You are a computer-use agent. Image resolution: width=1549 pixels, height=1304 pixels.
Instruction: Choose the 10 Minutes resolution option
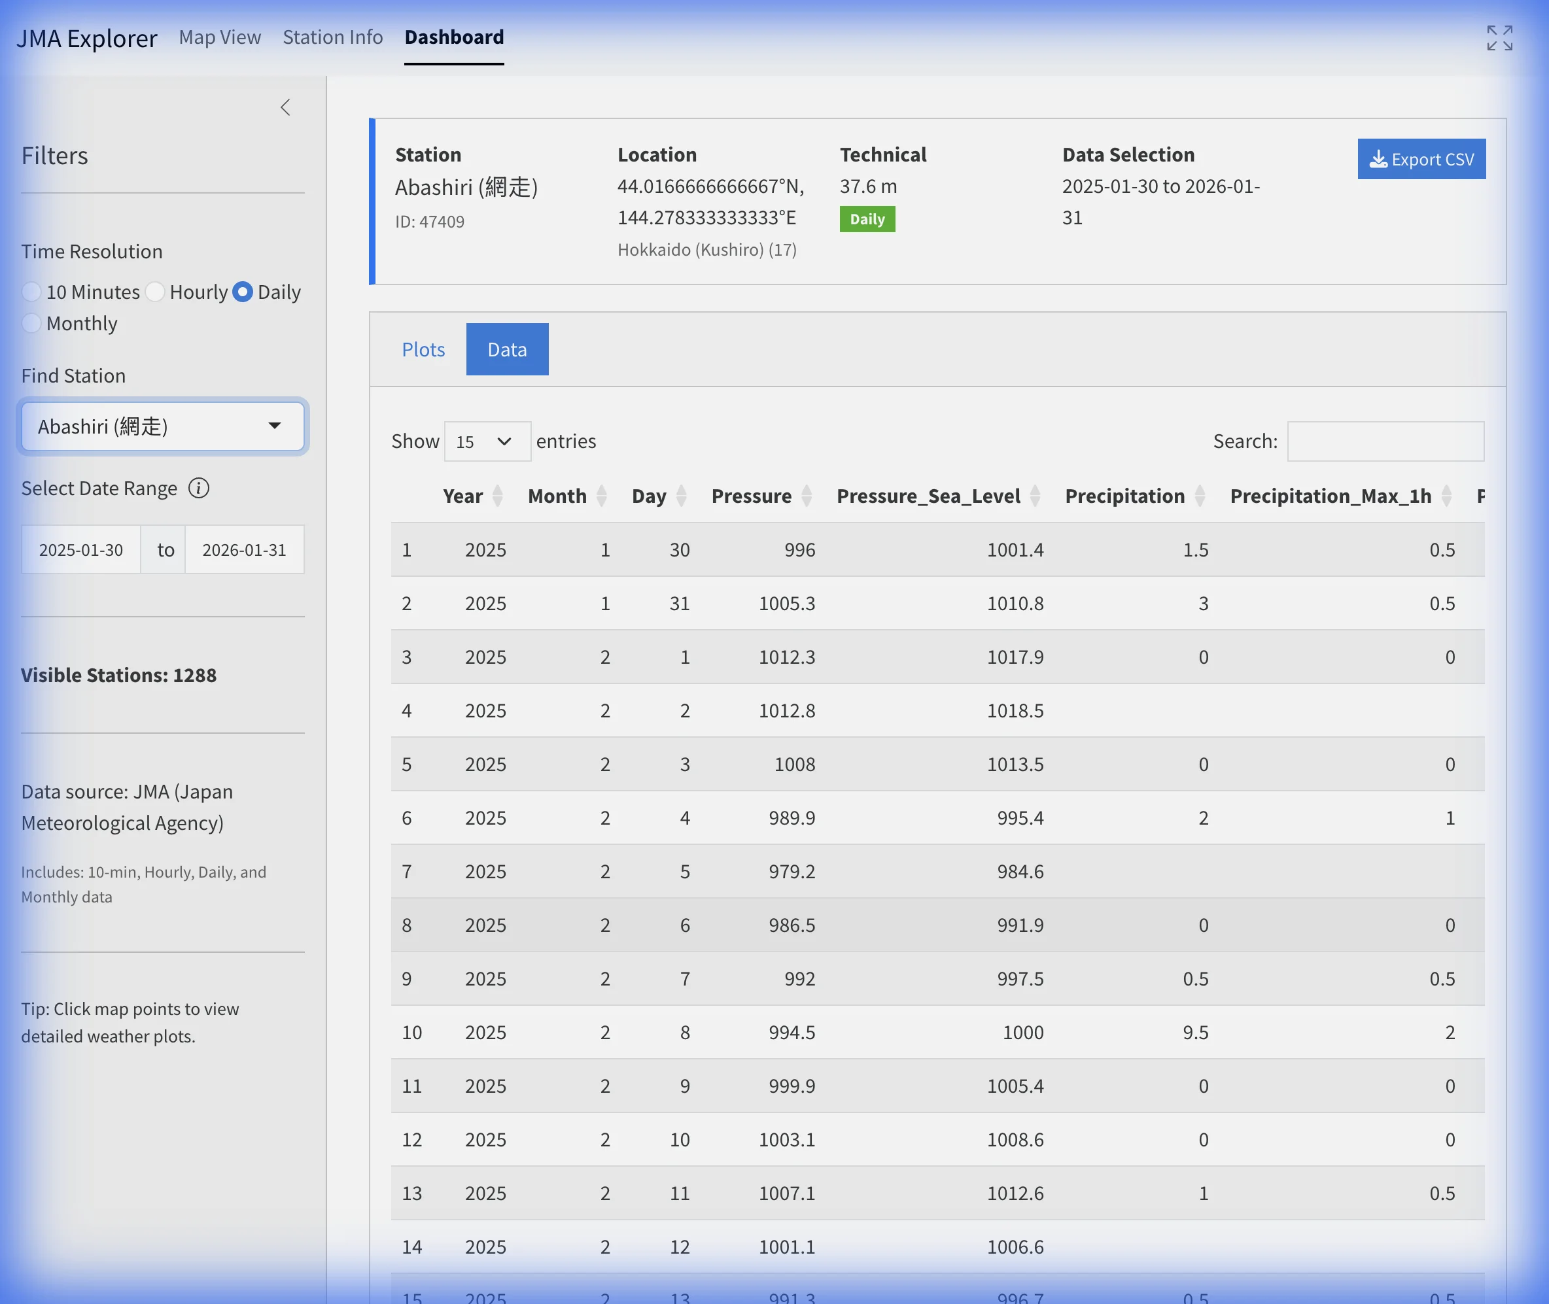32,292
